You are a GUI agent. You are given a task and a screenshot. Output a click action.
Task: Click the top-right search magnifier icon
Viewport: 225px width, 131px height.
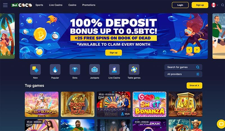222,5
